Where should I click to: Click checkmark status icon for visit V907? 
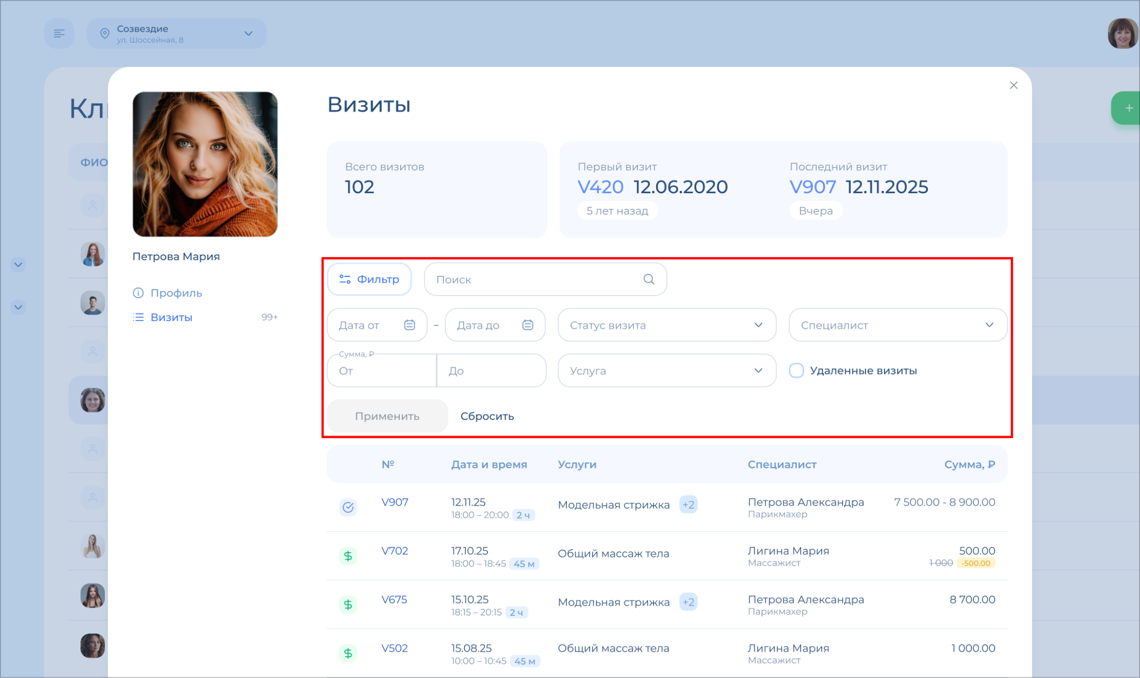348,507
